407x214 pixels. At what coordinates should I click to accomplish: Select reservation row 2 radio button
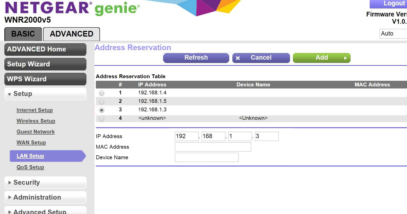(x=102, y=102)
